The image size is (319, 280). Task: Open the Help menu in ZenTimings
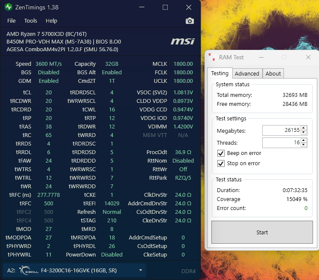(51, 21)
